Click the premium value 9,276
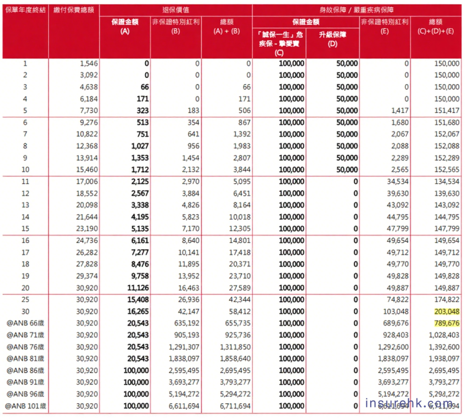The width and height of the screenshot is (465, 420). pos(89,123)
